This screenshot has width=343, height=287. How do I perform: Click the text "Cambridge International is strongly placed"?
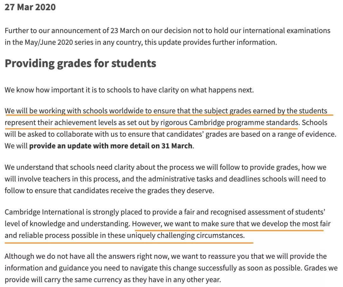tap(73, 212)
